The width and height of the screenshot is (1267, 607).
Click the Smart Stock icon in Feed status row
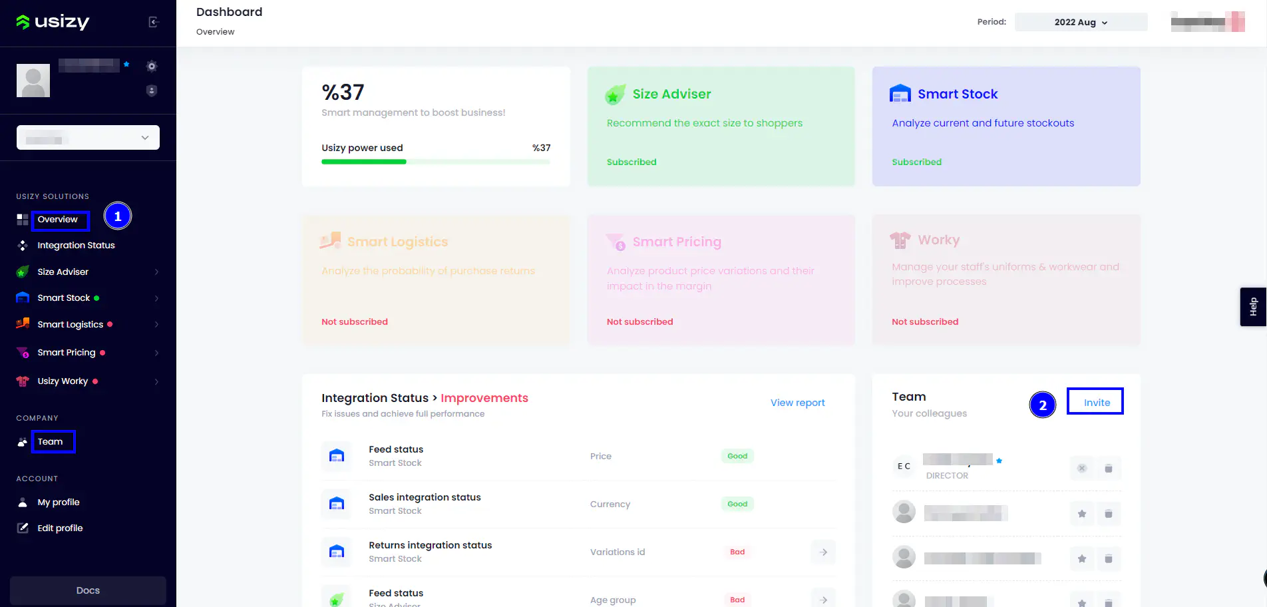337,456
